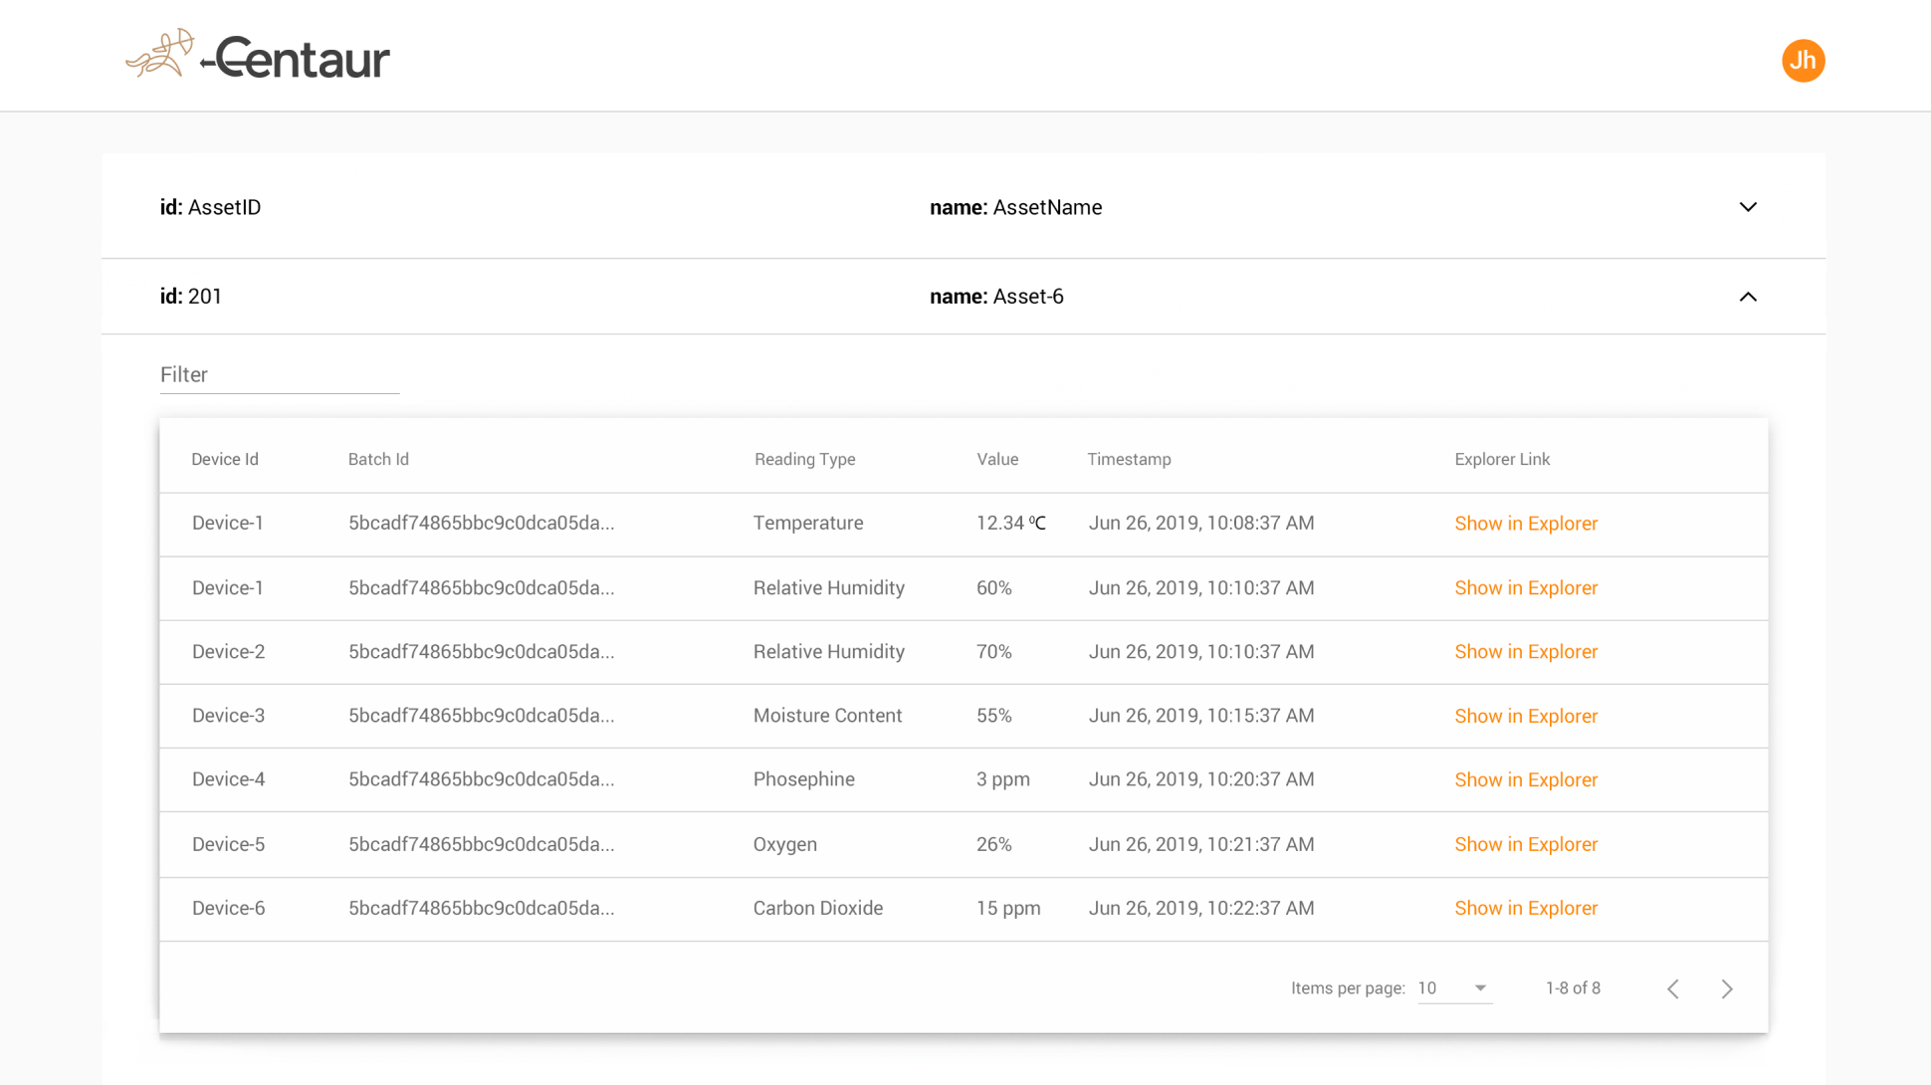
Task: Show Device-2 Relative Humidity in Explorer
Action: click(1525, 652)
